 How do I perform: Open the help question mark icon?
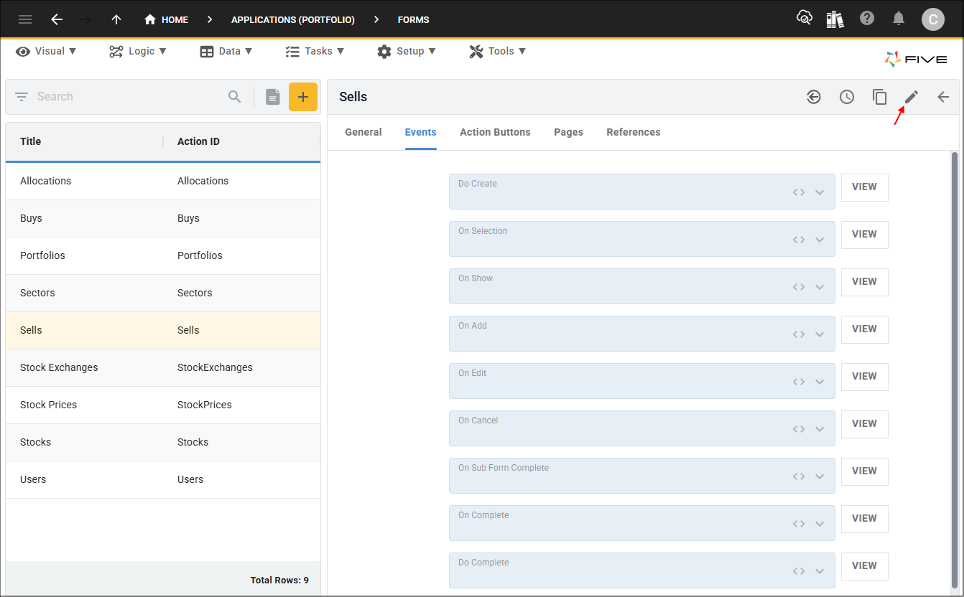pyautogui.click(x=867, y=19)
